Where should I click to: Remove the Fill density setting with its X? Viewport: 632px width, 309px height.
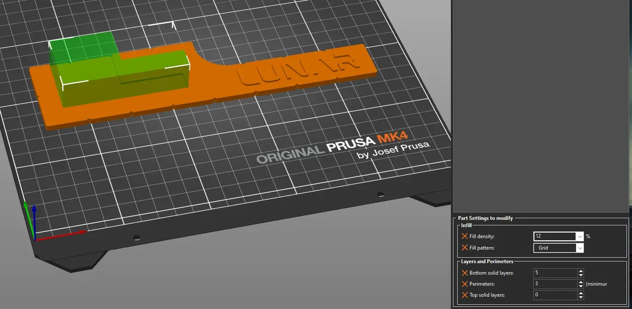[464, 236]
